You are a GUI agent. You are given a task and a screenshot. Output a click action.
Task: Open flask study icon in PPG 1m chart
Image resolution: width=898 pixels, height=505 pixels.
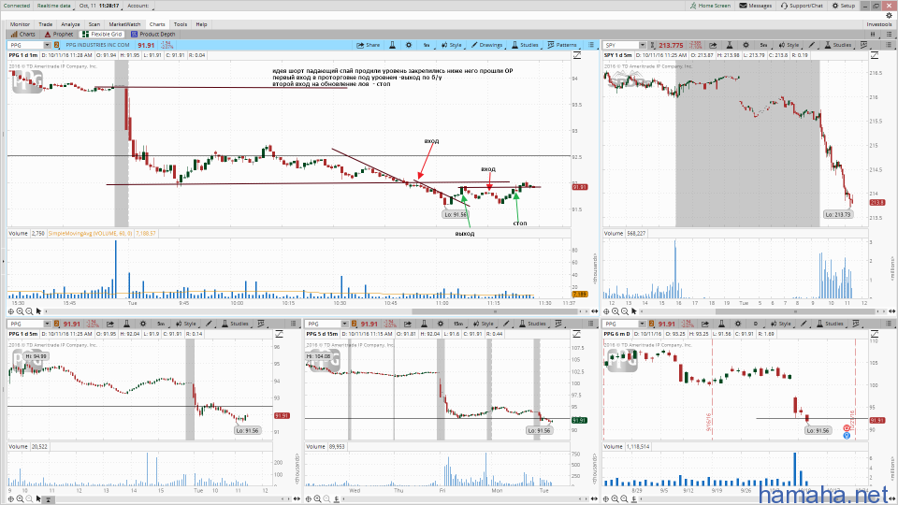pos(392,45)
